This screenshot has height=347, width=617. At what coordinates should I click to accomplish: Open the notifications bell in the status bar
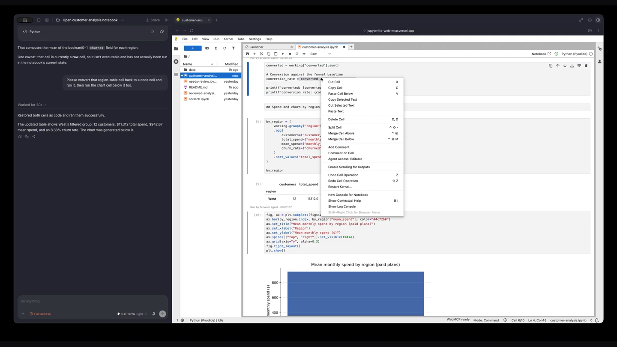click(x=596, y=320)
